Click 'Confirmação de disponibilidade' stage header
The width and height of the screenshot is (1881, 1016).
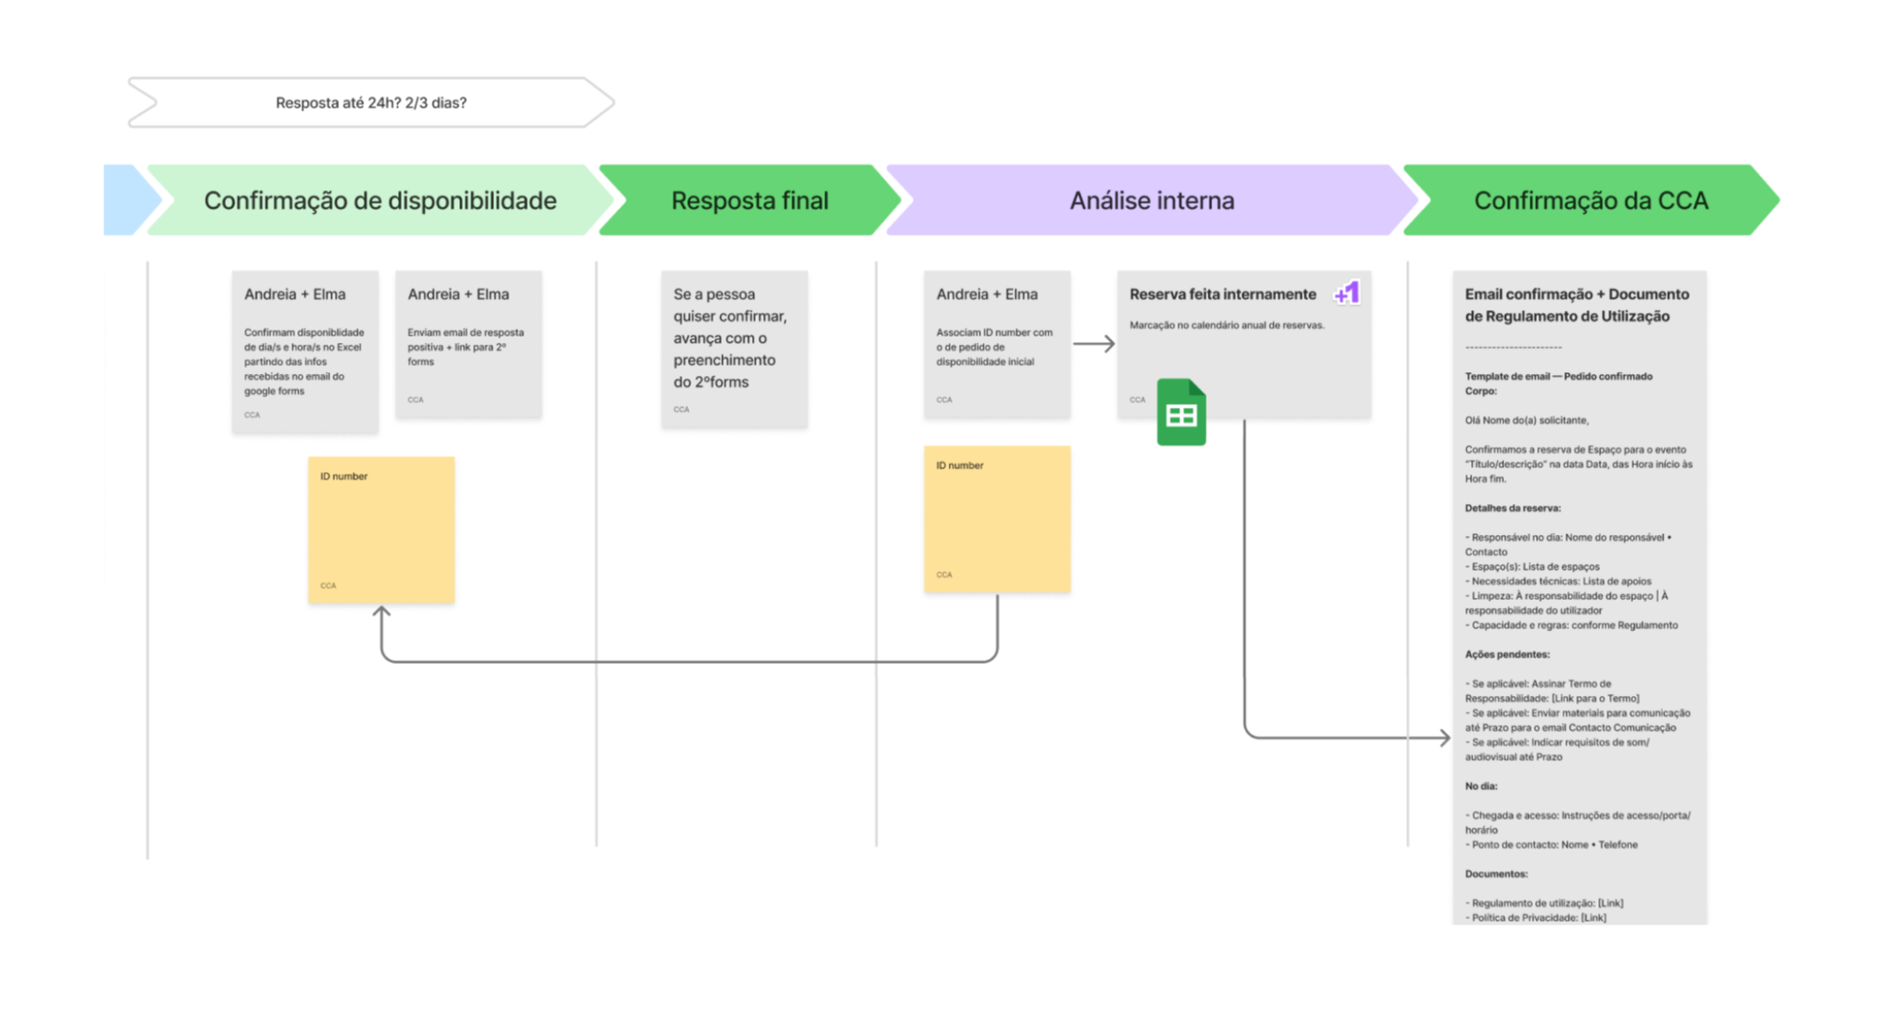(x=380, y=200)
